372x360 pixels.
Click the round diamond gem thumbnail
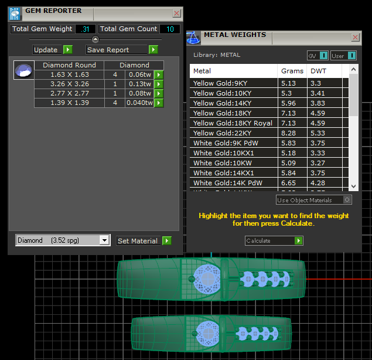tap(23, 70)
